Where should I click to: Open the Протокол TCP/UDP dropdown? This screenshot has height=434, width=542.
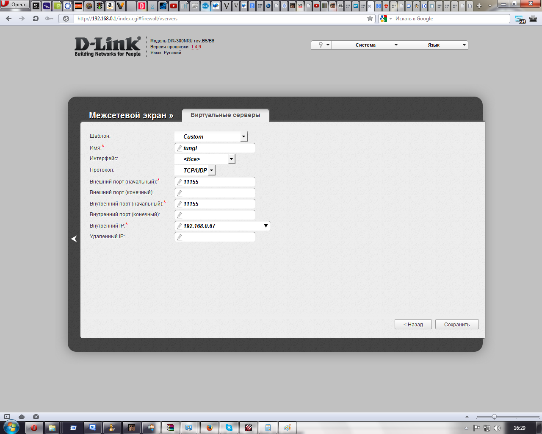coord(211,170)
